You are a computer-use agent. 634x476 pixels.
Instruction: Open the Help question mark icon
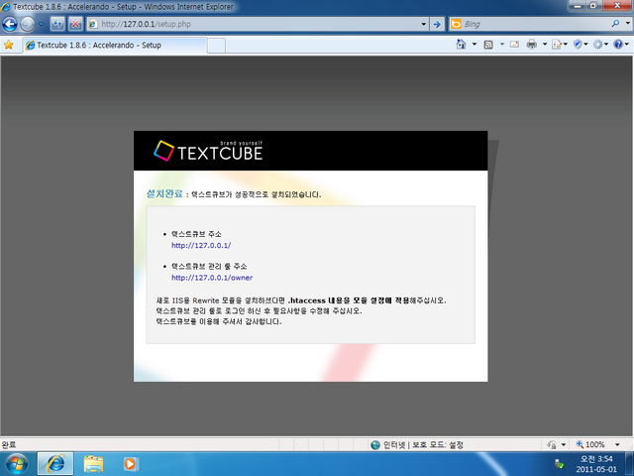point(621,44)
